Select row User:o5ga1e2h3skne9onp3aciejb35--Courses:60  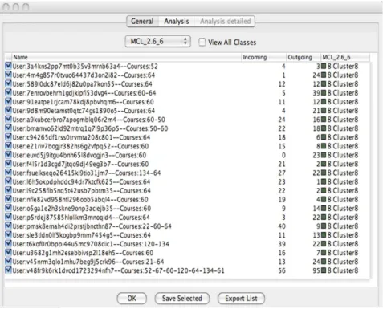(x=187, y=209)
